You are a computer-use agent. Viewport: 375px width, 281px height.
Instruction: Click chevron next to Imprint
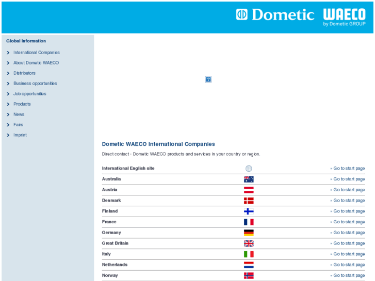[x=8, y=135]
